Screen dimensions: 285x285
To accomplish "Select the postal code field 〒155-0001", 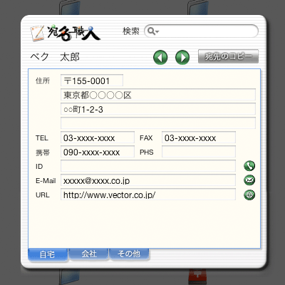I will [x=92, y=81].
